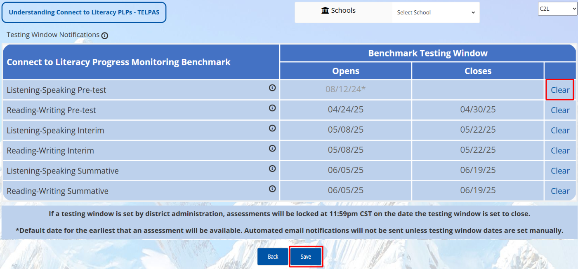This screenshot has width=578, height=269.
Task: Edit Listening-Speaking Interim closes date 05/22/25
Action: tap(478, 130)
